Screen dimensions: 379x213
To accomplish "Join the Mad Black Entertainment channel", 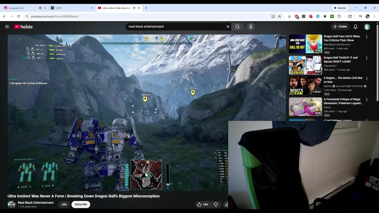I will (64, 204).
